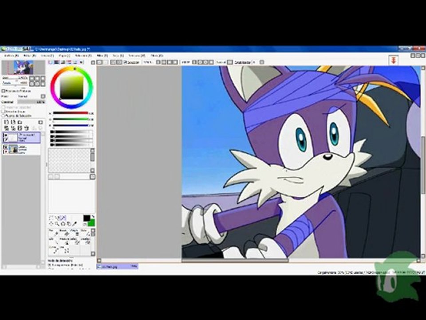The height and width of the screenshot is (320, 426).
Task: Open the zoom percentage dropdown in toolbar
Action: pos(158,62)
